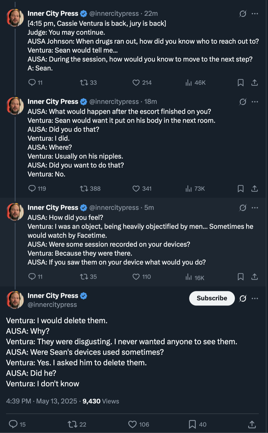Bookmark the 18m-old tweet
Screen dimensions: 268x433
(240, 189)
